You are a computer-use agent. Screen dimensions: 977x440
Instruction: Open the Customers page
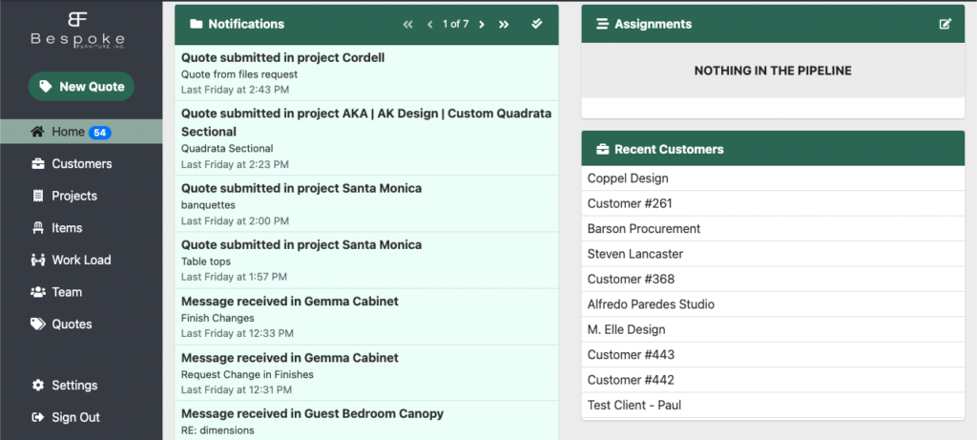(x=82, y=164)
